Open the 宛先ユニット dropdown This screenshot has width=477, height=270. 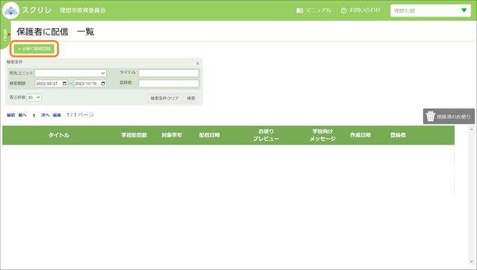pyautogui.click(x=71, y=73)
